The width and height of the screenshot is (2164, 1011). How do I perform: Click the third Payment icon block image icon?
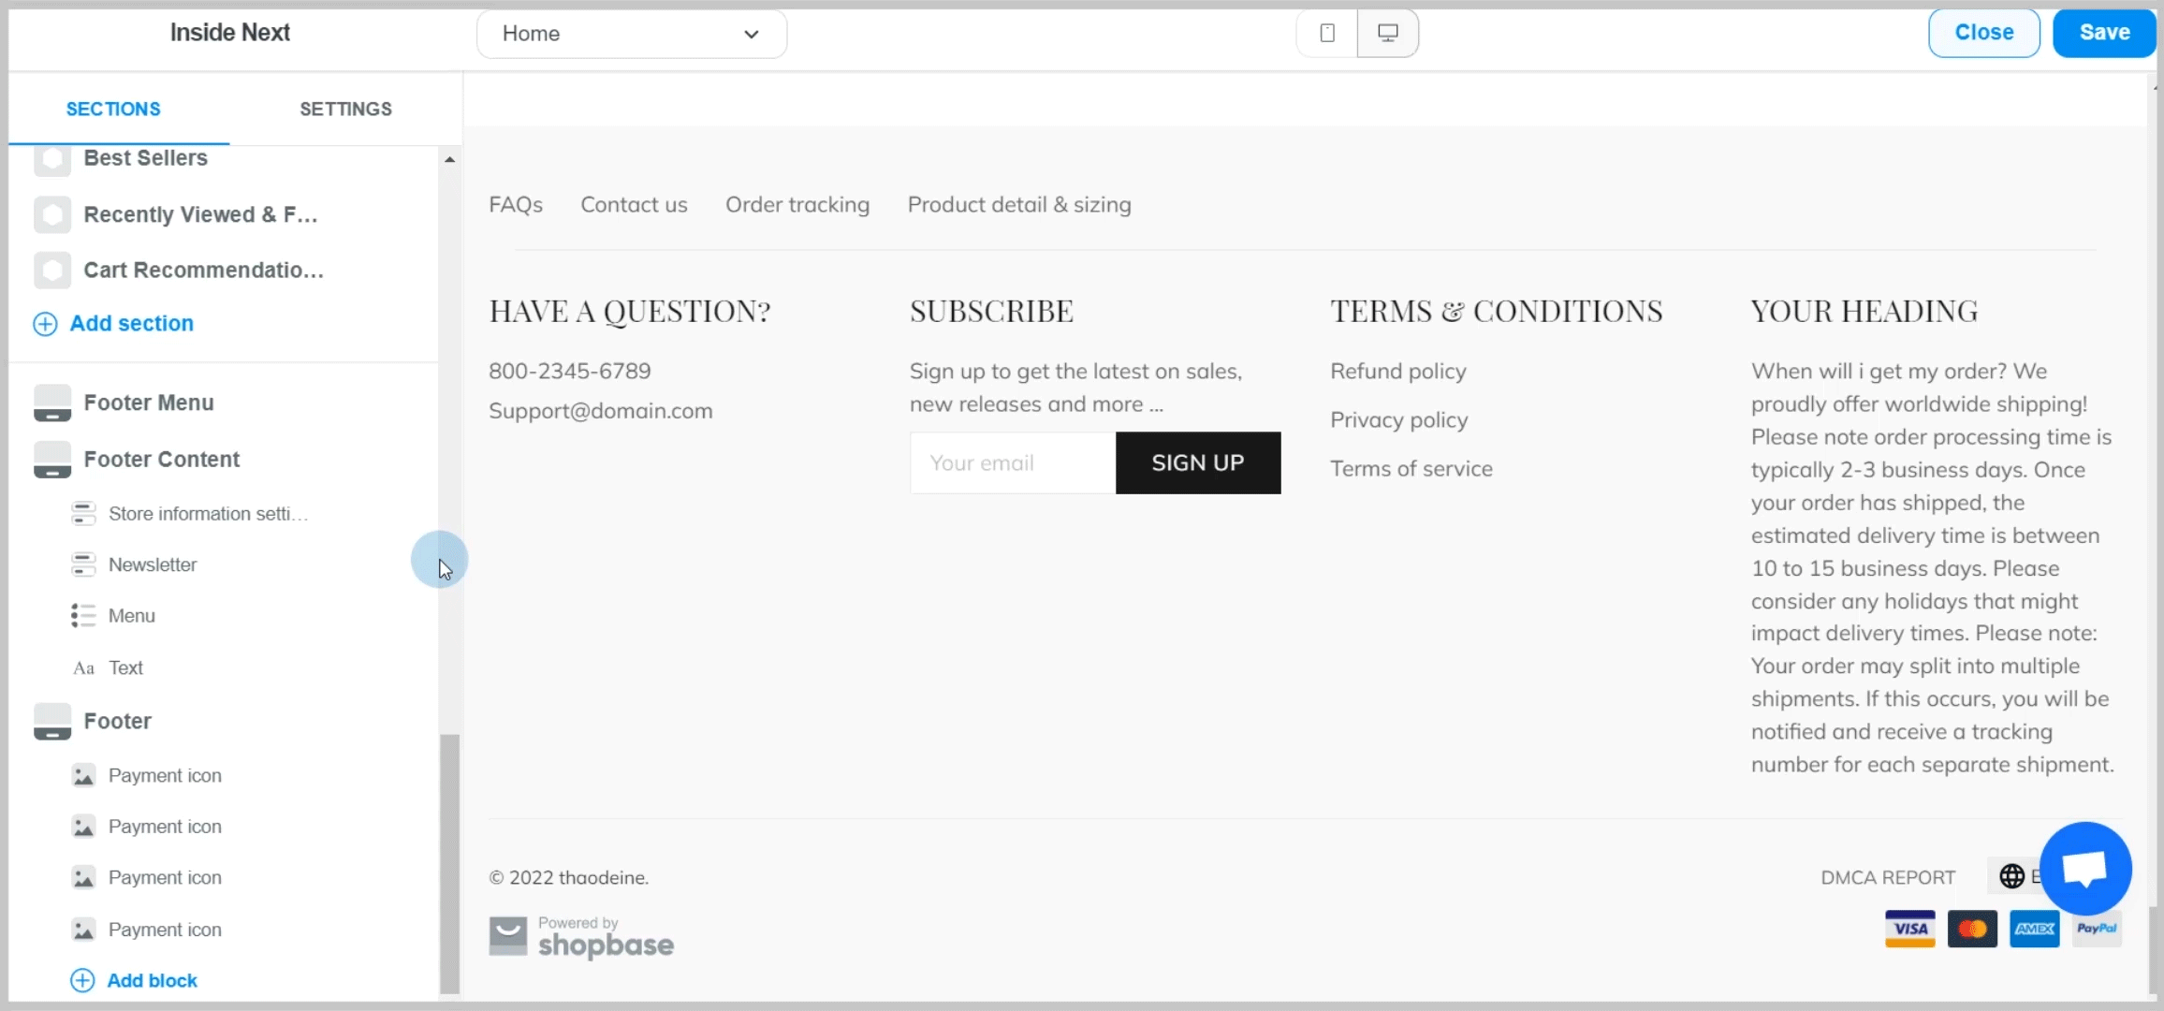point(83,877)
